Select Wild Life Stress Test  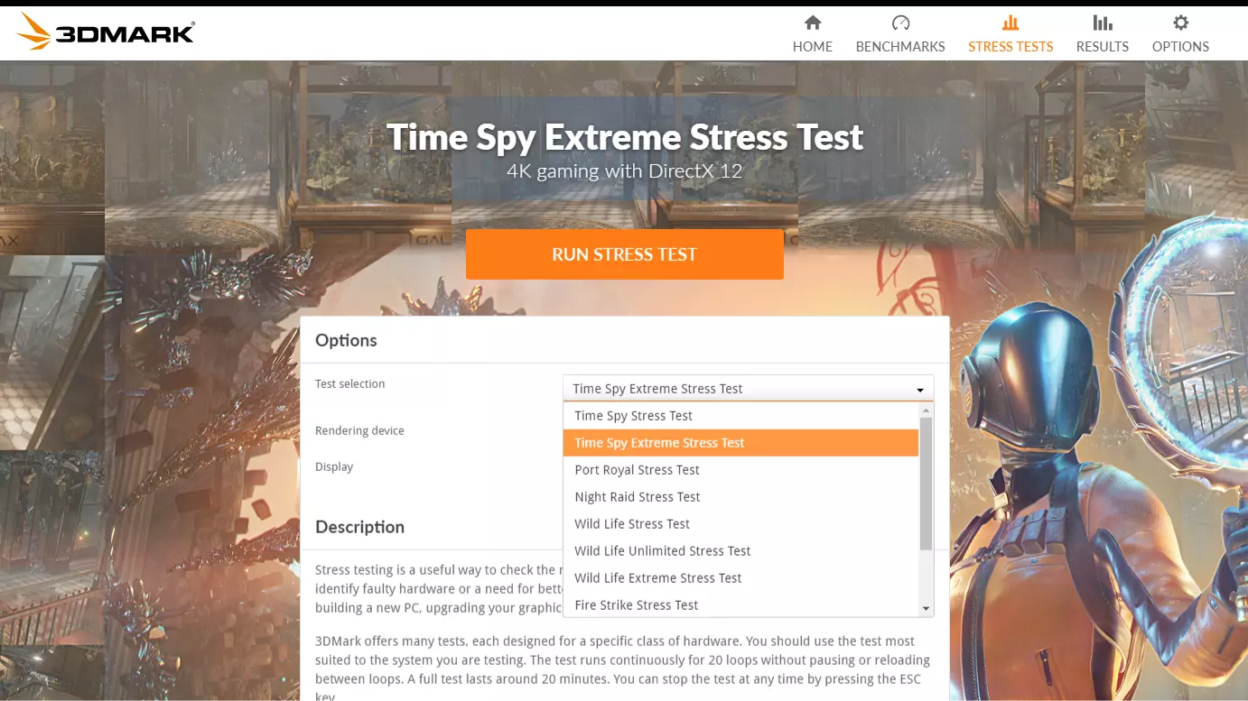point(740,524)
